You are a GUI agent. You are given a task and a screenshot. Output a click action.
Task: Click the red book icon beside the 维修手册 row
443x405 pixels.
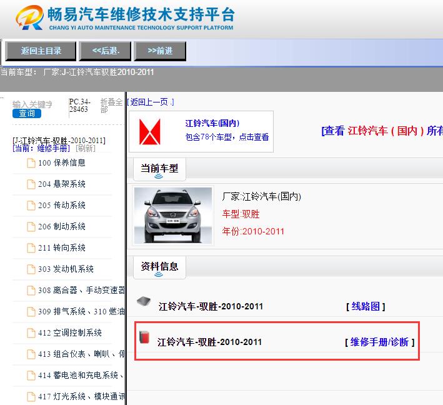pyautogui.click(x=144, y=337)
